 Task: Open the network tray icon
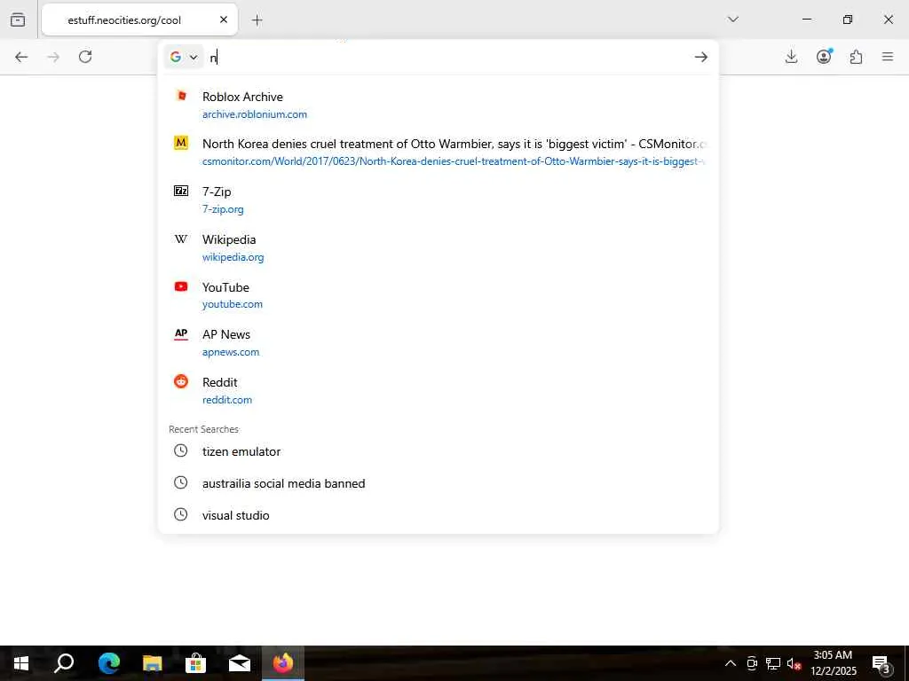[773, 663]
